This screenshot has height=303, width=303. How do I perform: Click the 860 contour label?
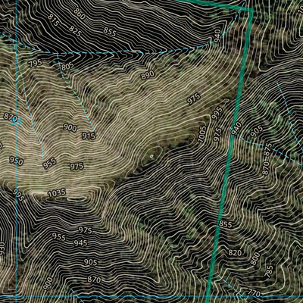tap(80, 14)
